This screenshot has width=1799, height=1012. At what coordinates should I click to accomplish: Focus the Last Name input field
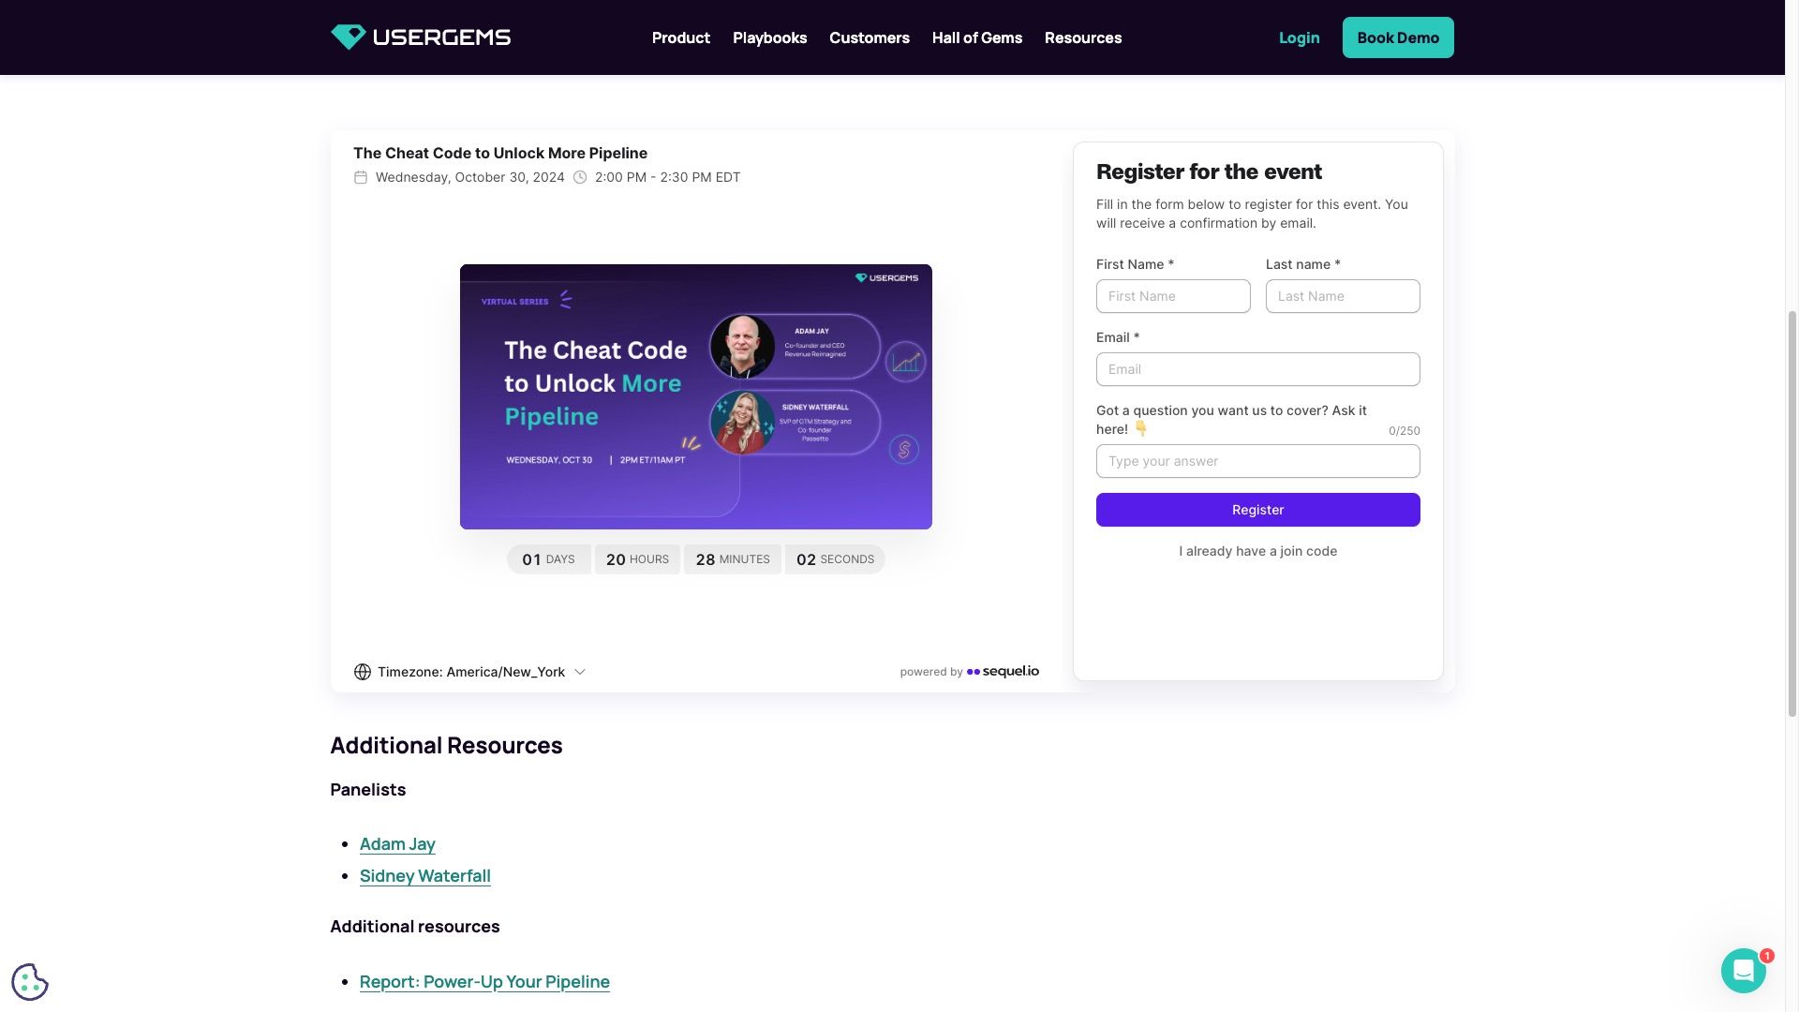[x=1343, y=296]
